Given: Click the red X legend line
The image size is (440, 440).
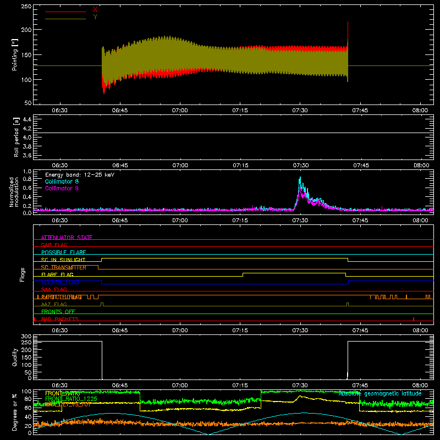Looking at the screenshot, I should point(65,12).
